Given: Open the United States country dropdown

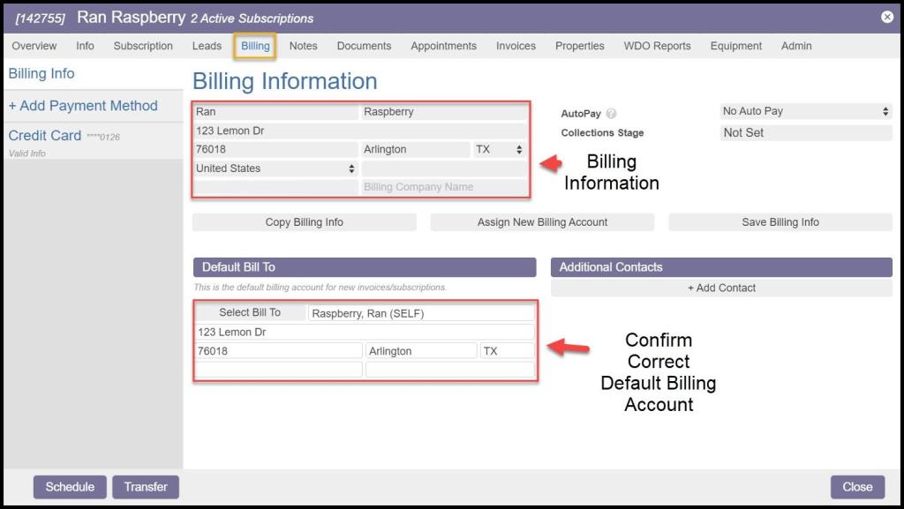Looking at the screenshot, I should point(275,168).
